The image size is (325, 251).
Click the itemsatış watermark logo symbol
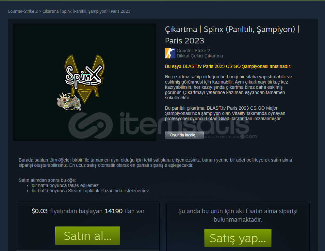(x=91, y=125)
